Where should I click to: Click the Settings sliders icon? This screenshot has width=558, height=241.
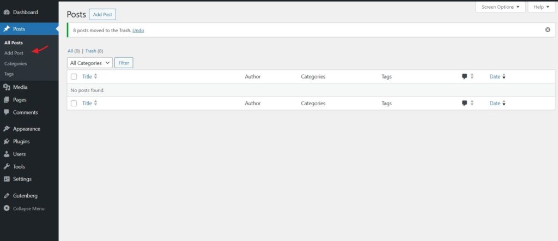click(x=7, y=179)
